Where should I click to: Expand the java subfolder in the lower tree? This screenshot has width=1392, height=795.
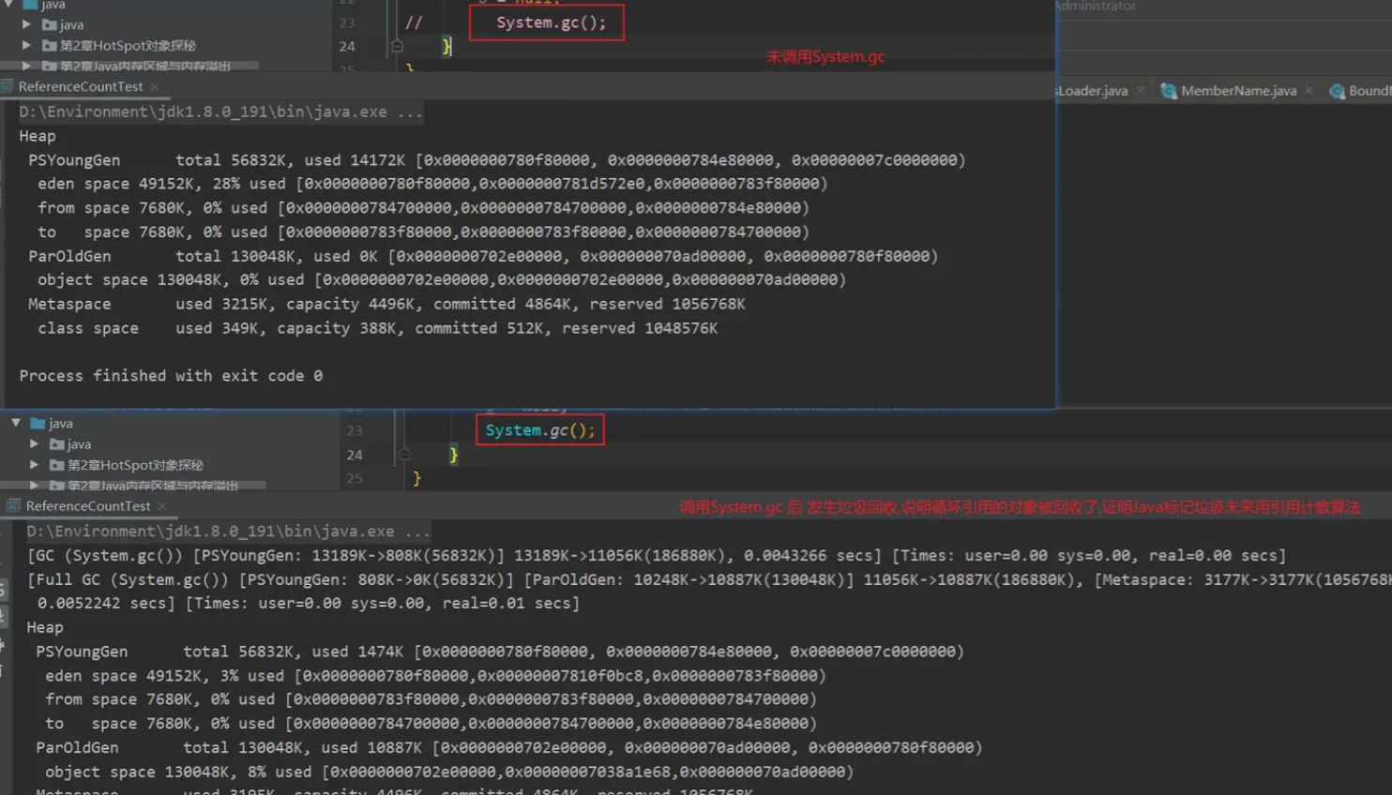click(x=34, y=444)
